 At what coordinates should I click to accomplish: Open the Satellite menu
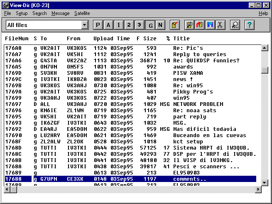click(82, 13)
